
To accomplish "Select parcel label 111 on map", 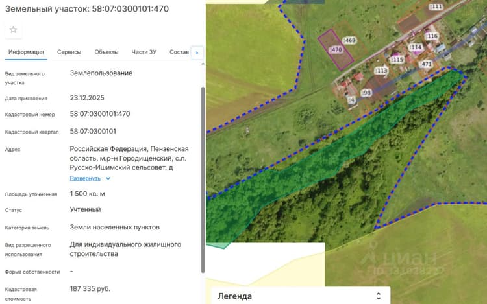I will 436,7.
